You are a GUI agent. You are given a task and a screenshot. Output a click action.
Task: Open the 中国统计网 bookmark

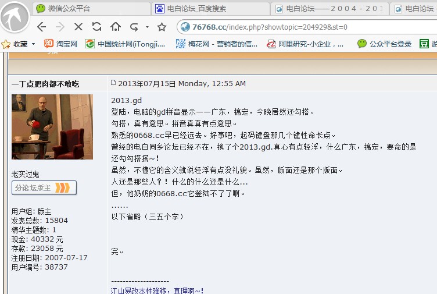126,44
